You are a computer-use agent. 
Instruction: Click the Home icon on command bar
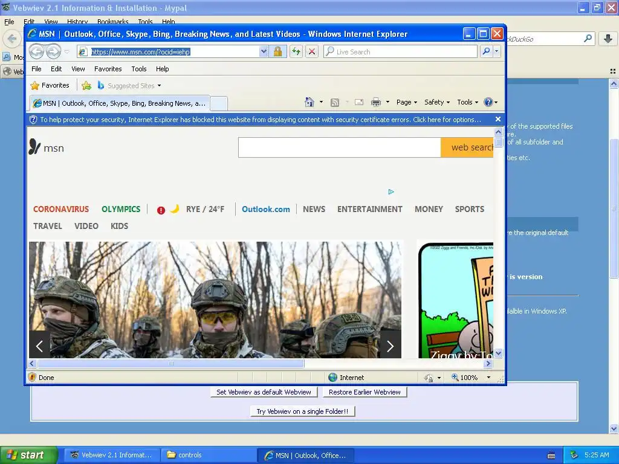coord(309,102)
